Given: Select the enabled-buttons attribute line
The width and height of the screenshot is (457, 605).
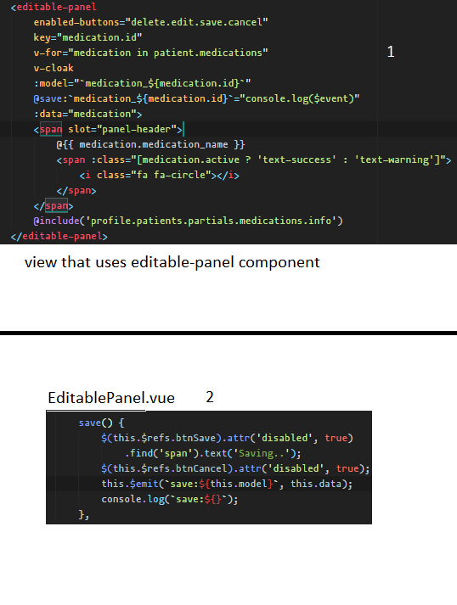Looking at the screenshot, I should coord(150,22).
